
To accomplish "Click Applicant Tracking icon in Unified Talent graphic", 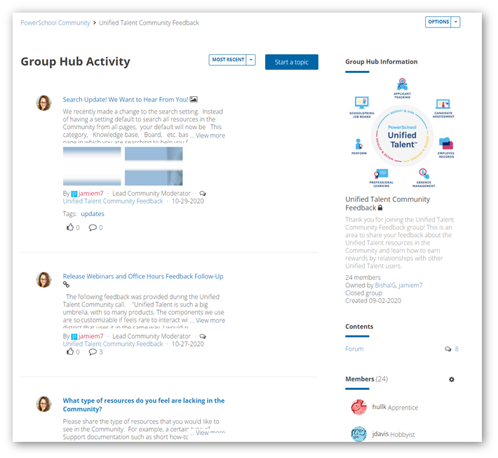I will (x=403, y=84).
